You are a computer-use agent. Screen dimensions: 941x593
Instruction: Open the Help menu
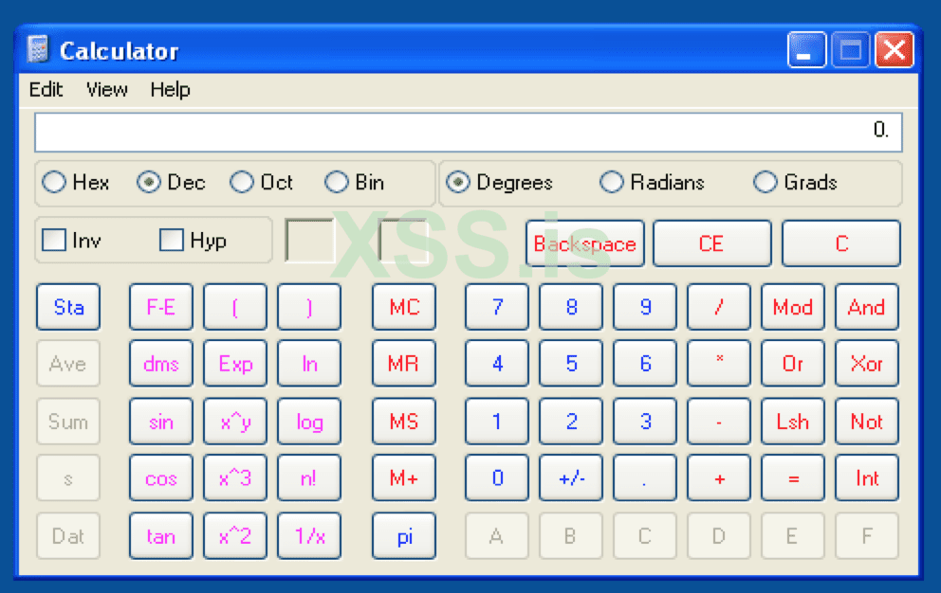[170, 90]
